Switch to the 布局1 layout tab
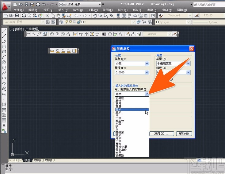225x174 pixels. 37,160
